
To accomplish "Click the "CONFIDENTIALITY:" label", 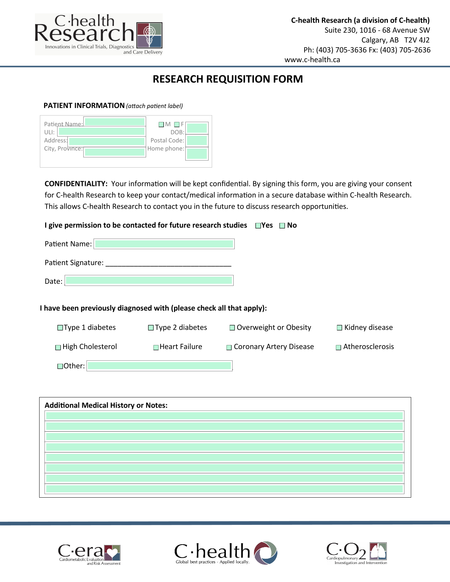I will [76, 184].
